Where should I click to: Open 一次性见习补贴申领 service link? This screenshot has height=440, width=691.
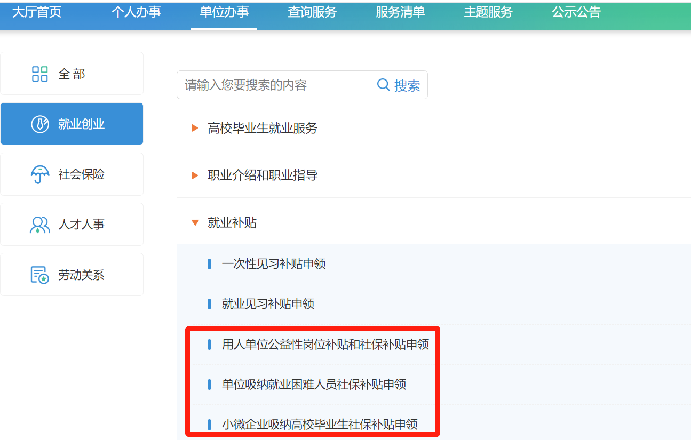(x=274, y=263)
